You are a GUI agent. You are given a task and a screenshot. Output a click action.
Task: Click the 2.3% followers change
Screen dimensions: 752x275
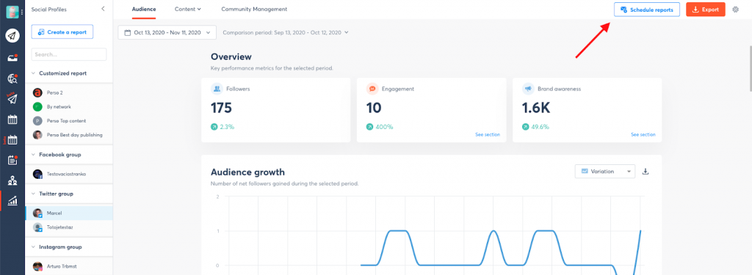(x=223, y=127)
